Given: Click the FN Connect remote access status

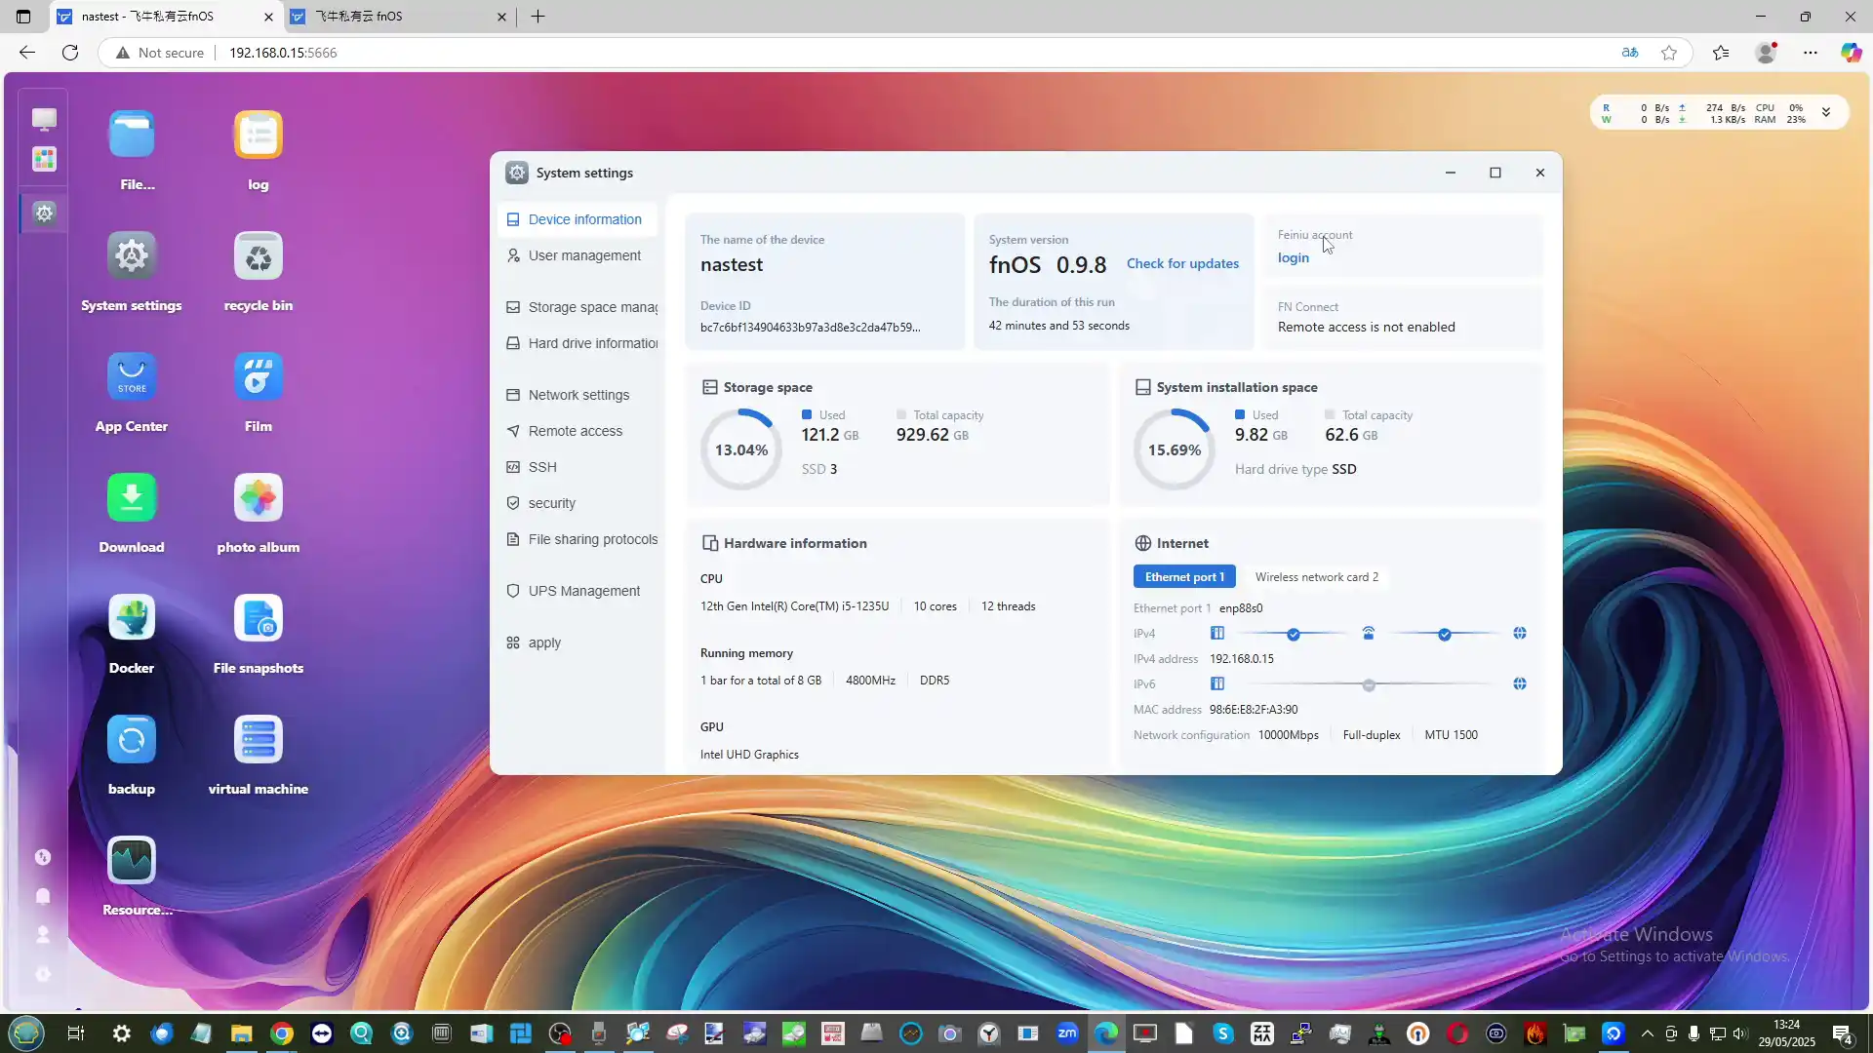Looking at the screenshot, I should (1366, 327).
